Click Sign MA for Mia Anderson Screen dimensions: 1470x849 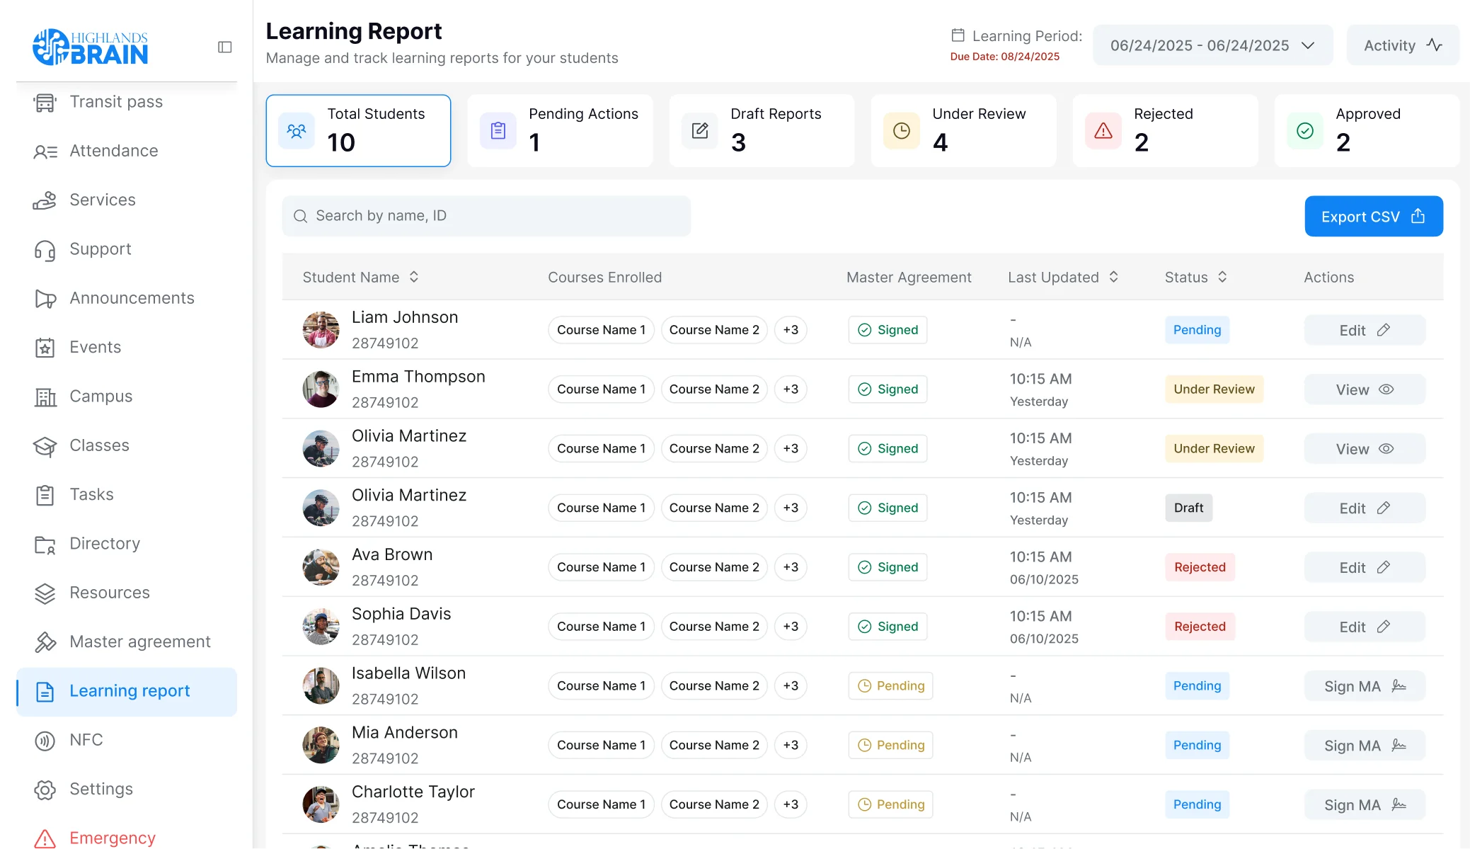coord(1365,746)
